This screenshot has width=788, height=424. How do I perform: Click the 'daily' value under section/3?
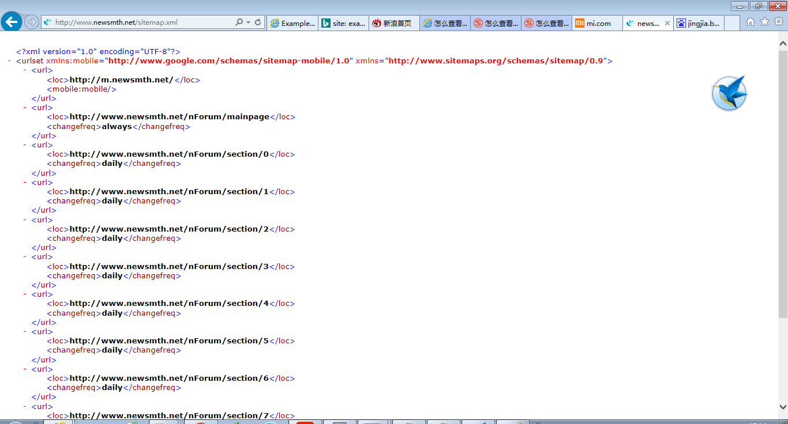click(112, 275)
